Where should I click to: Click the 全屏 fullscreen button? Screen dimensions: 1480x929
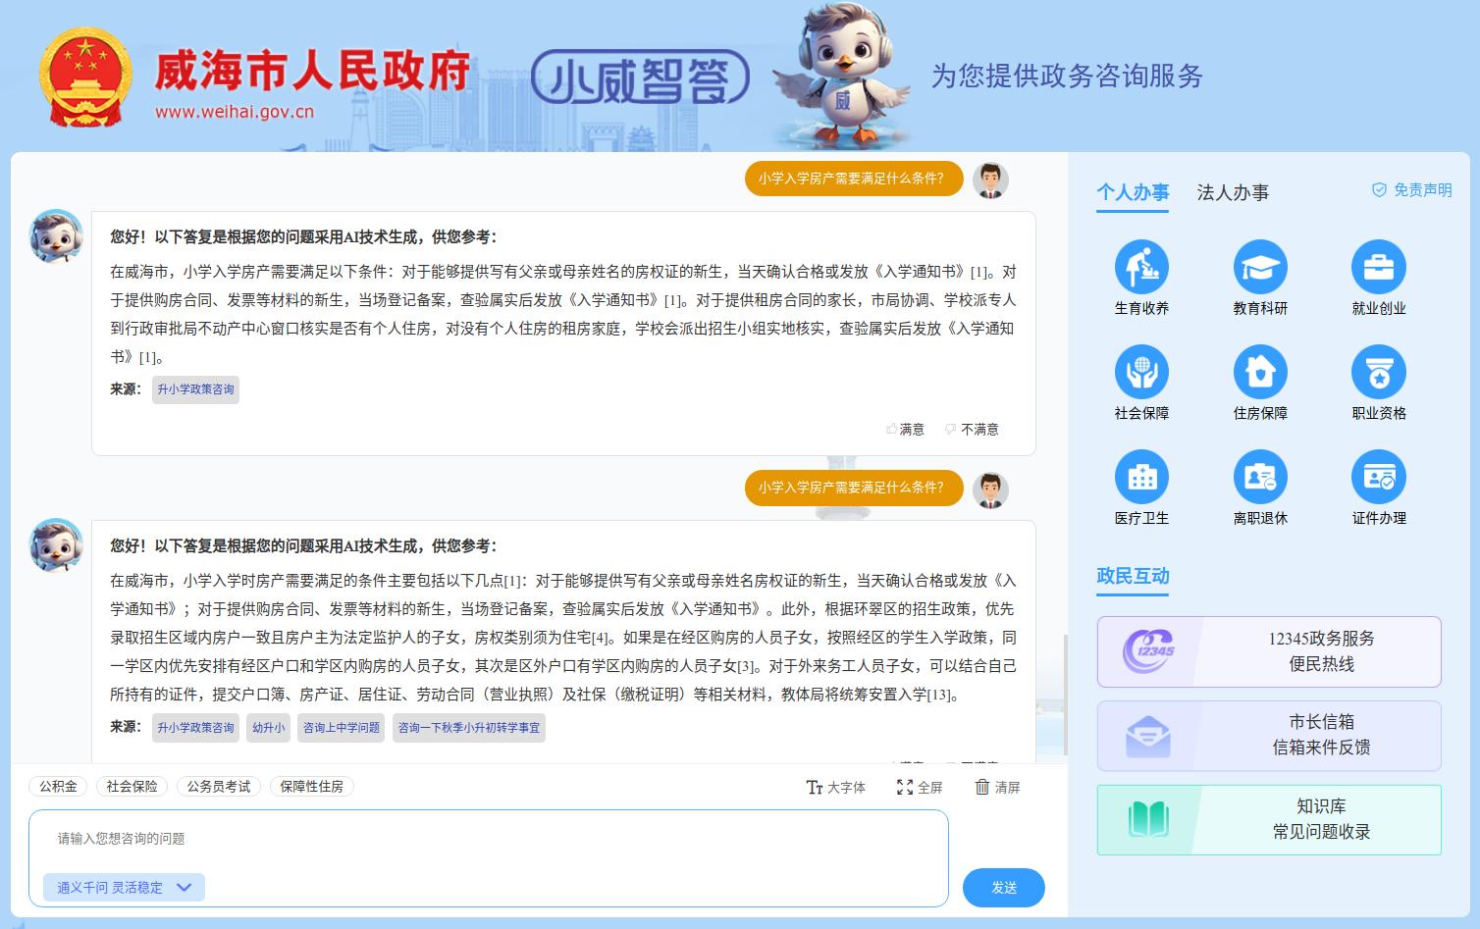tap(920, 788)
